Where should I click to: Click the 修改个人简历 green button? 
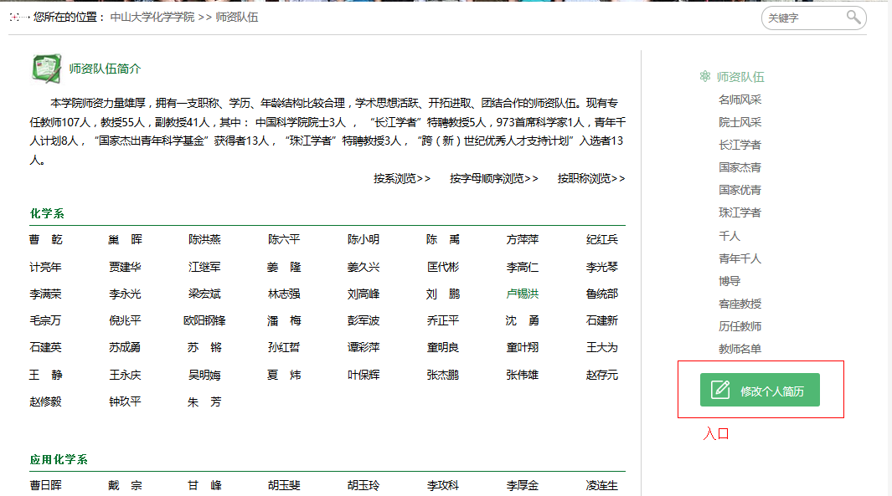(x=761, y=389)
